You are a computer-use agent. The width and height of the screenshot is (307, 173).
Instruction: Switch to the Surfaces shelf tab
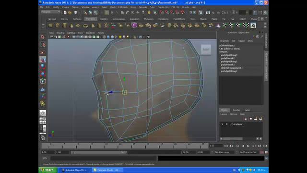[x=77, y=19]
